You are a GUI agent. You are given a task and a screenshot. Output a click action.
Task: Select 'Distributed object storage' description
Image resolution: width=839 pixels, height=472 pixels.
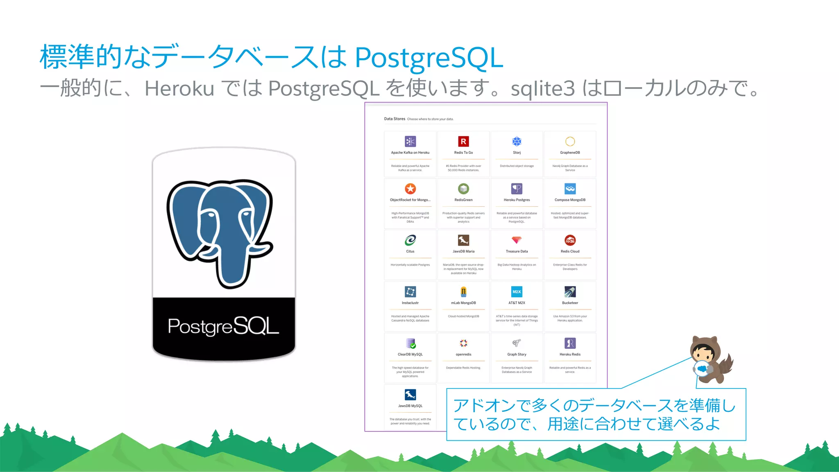click(517, 166)
